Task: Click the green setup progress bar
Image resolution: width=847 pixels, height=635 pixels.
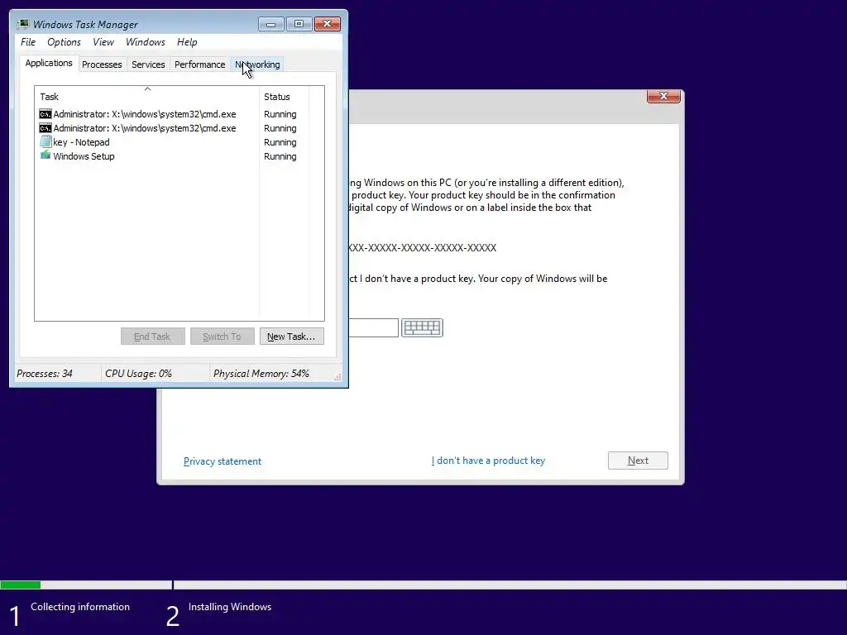Action: click(x=21, y=585)
